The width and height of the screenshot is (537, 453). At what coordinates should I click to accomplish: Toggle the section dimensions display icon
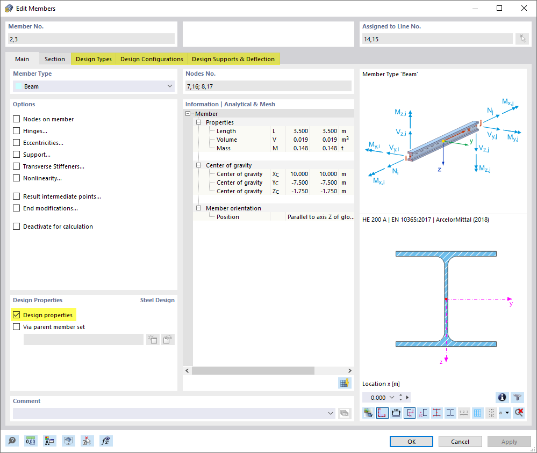tap(396, 413)
